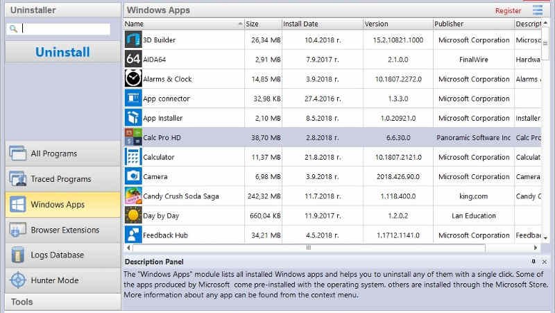555x313 pixels.
Task: Sort by Version column header
Action: coord(398,24)
